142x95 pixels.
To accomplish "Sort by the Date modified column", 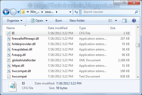I will [58, 28].
